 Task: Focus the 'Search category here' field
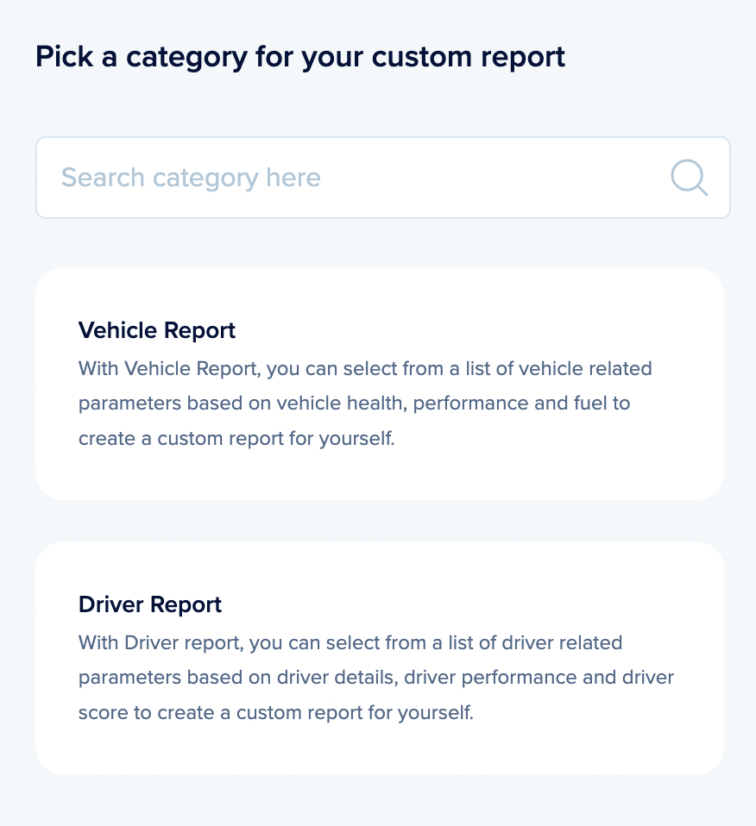(x=345, y=178)
